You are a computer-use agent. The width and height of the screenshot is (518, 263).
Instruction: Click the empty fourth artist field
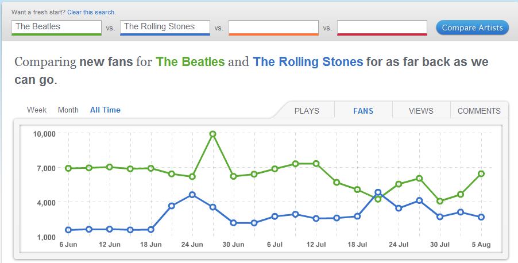(382, 27)
